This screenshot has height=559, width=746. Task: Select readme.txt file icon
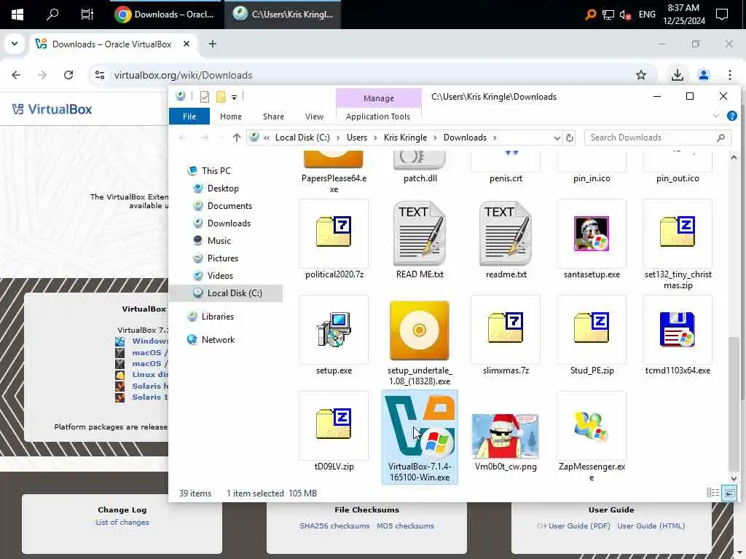[506, 233]
